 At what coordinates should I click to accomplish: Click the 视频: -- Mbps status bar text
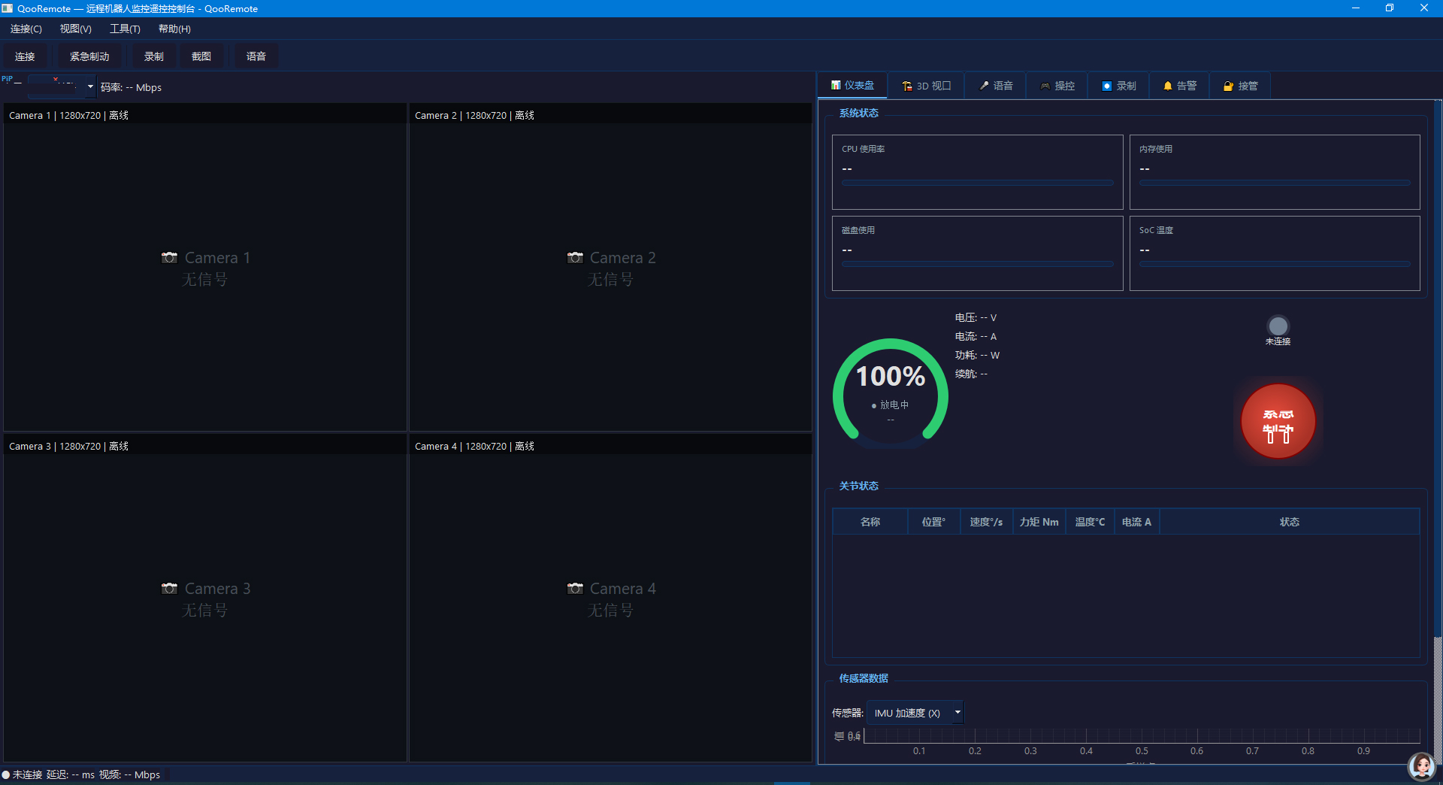click(x=129, y=774)
